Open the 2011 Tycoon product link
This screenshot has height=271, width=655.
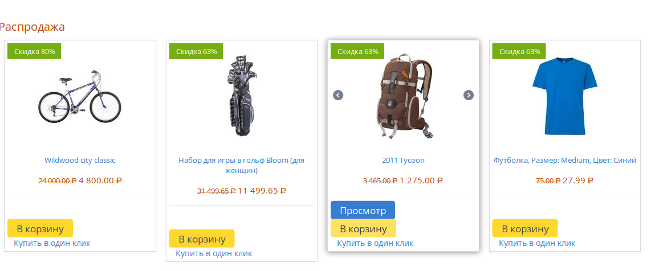coord(403,160)
